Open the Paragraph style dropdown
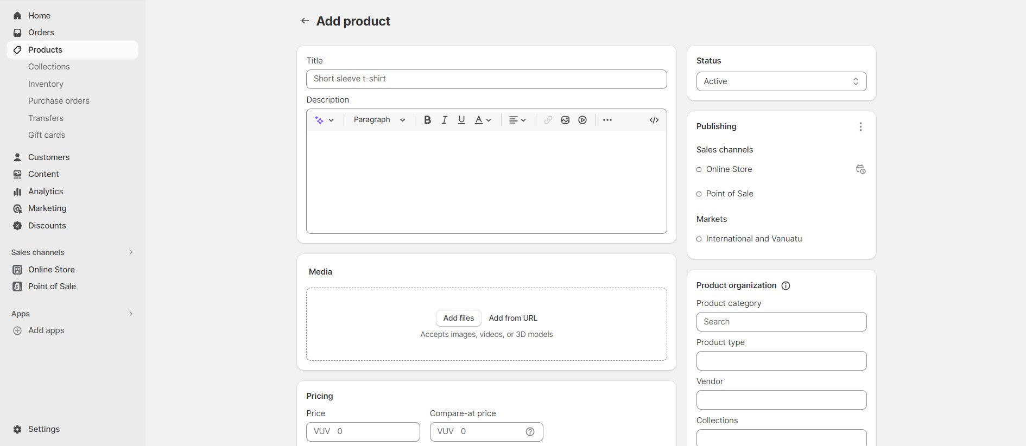This screenshot has height=446, width=1026. click(379, 120)
